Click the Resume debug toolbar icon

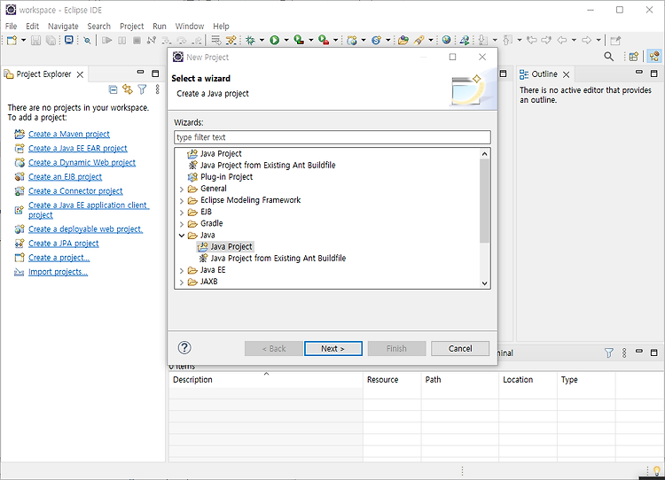click(x=107, y=40)
